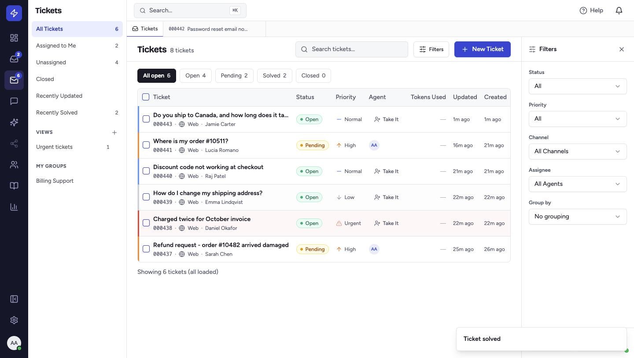The image size is (634, 358).
Task: Expand the All Channels dropdown
Action: point(578,151)
